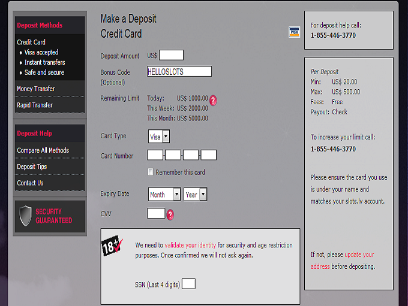Select Money Transfer deposit method
Viewport: 408px width, 306px height.
click(x=36, y=89)
